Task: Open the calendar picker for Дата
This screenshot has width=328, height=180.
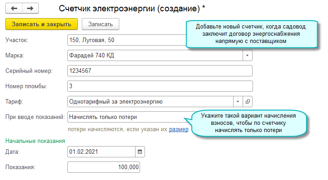Action: pyautogui.click(x=140, y=152)
